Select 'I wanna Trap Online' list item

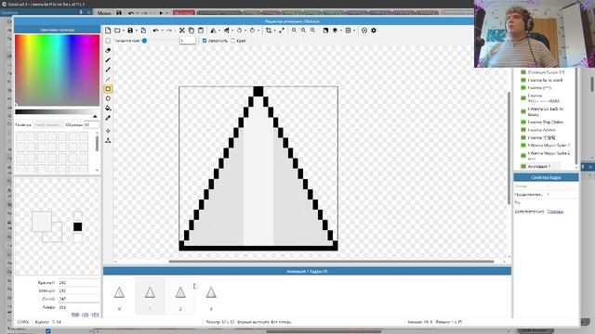pyautogui.click(x=546, y=122)
